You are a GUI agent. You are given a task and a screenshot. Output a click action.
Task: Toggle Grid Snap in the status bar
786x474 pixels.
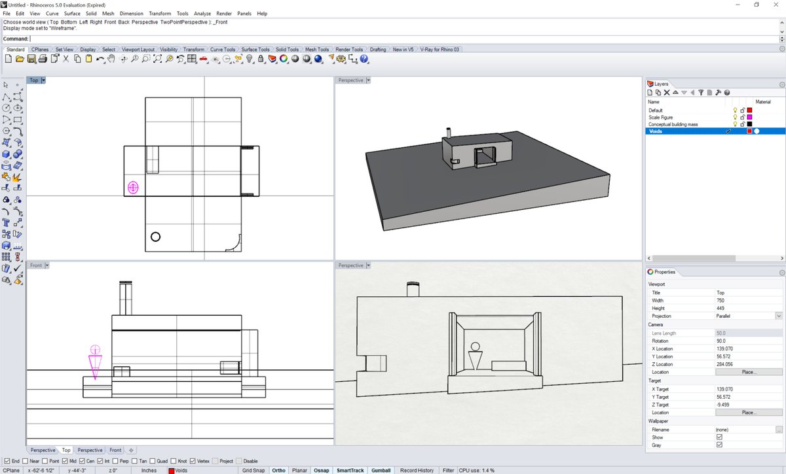tap(253, 470)
